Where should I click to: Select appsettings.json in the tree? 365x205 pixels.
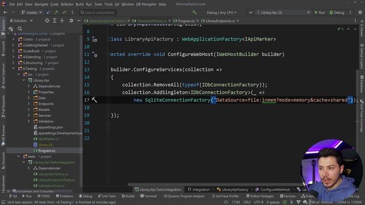click(51, 127)
